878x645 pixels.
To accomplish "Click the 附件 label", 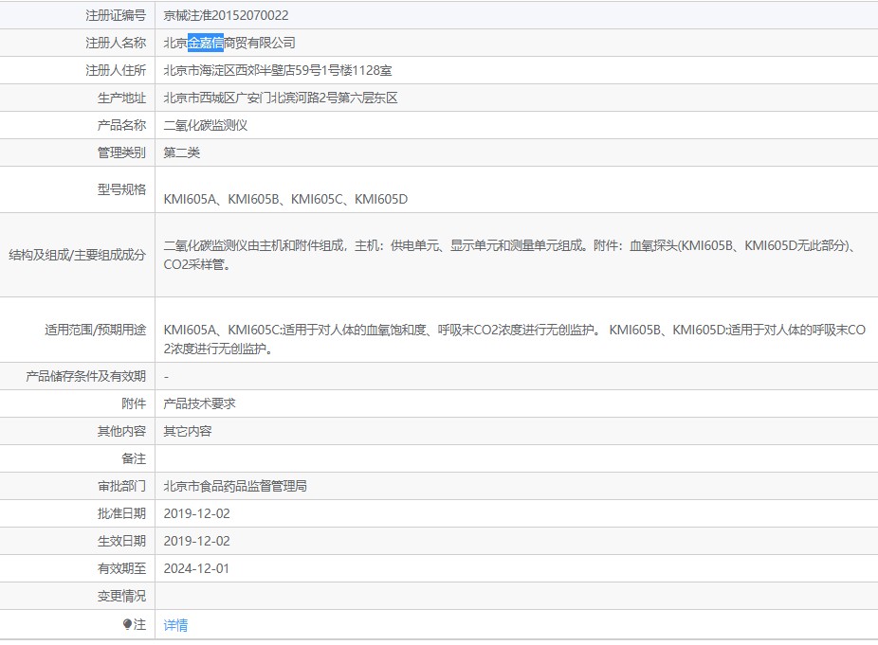I will click(x=134, y=403).
